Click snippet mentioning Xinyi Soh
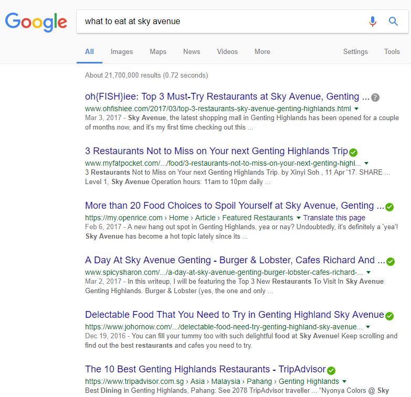This screenshot has height=397, width=411. tap(237, 177)
